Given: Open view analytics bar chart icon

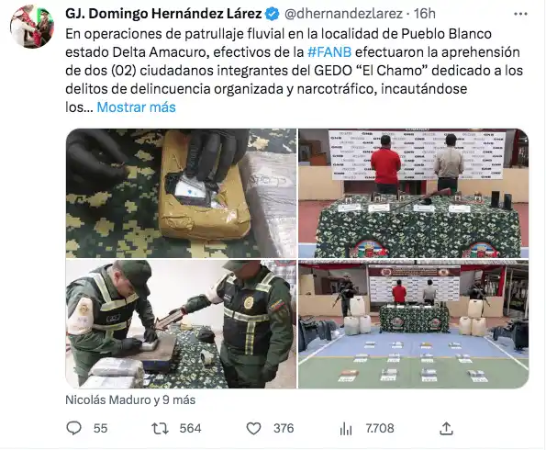Looking at the screenshot, I should coord(345,429).
